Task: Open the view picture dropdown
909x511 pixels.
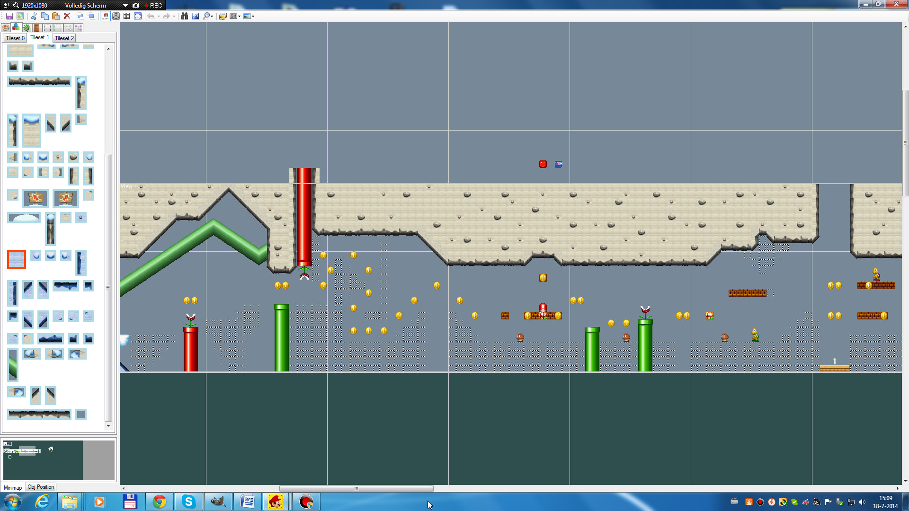Action: click(249, 16)
